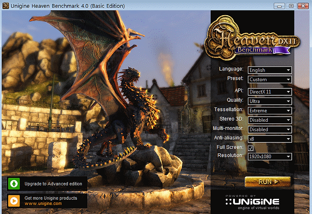This screenshot has width=312, height=214.
Task: Click the 'engine of virtual worlds' tagline
Action: click(258, 208)
